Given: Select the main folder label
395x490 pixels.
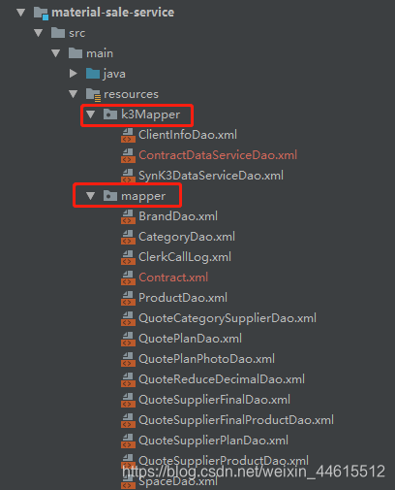Looking at the screenshot, I should [100, 53].
